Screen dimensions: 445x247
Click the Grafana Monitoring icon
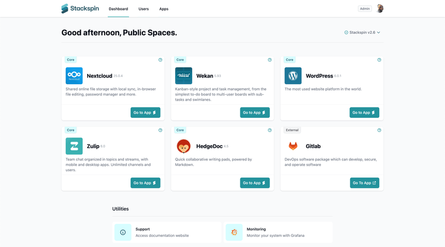(x=234, y=232)
